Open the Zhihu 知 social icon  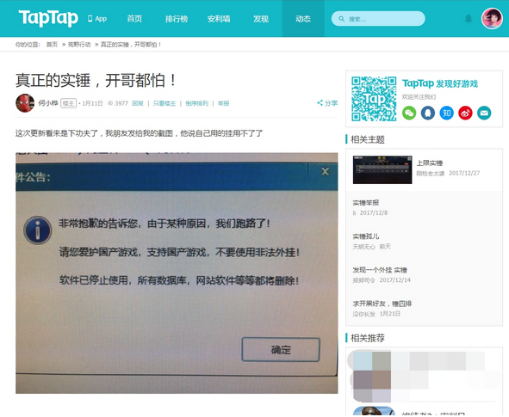[x=447, y=113]
